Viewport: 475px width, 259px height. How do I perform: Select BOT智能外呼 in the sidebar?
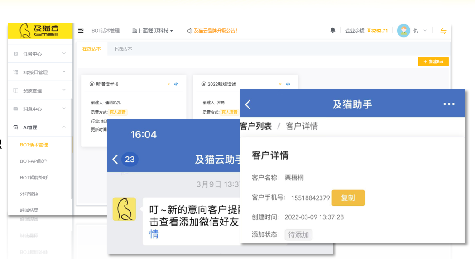tap(34, 178)
